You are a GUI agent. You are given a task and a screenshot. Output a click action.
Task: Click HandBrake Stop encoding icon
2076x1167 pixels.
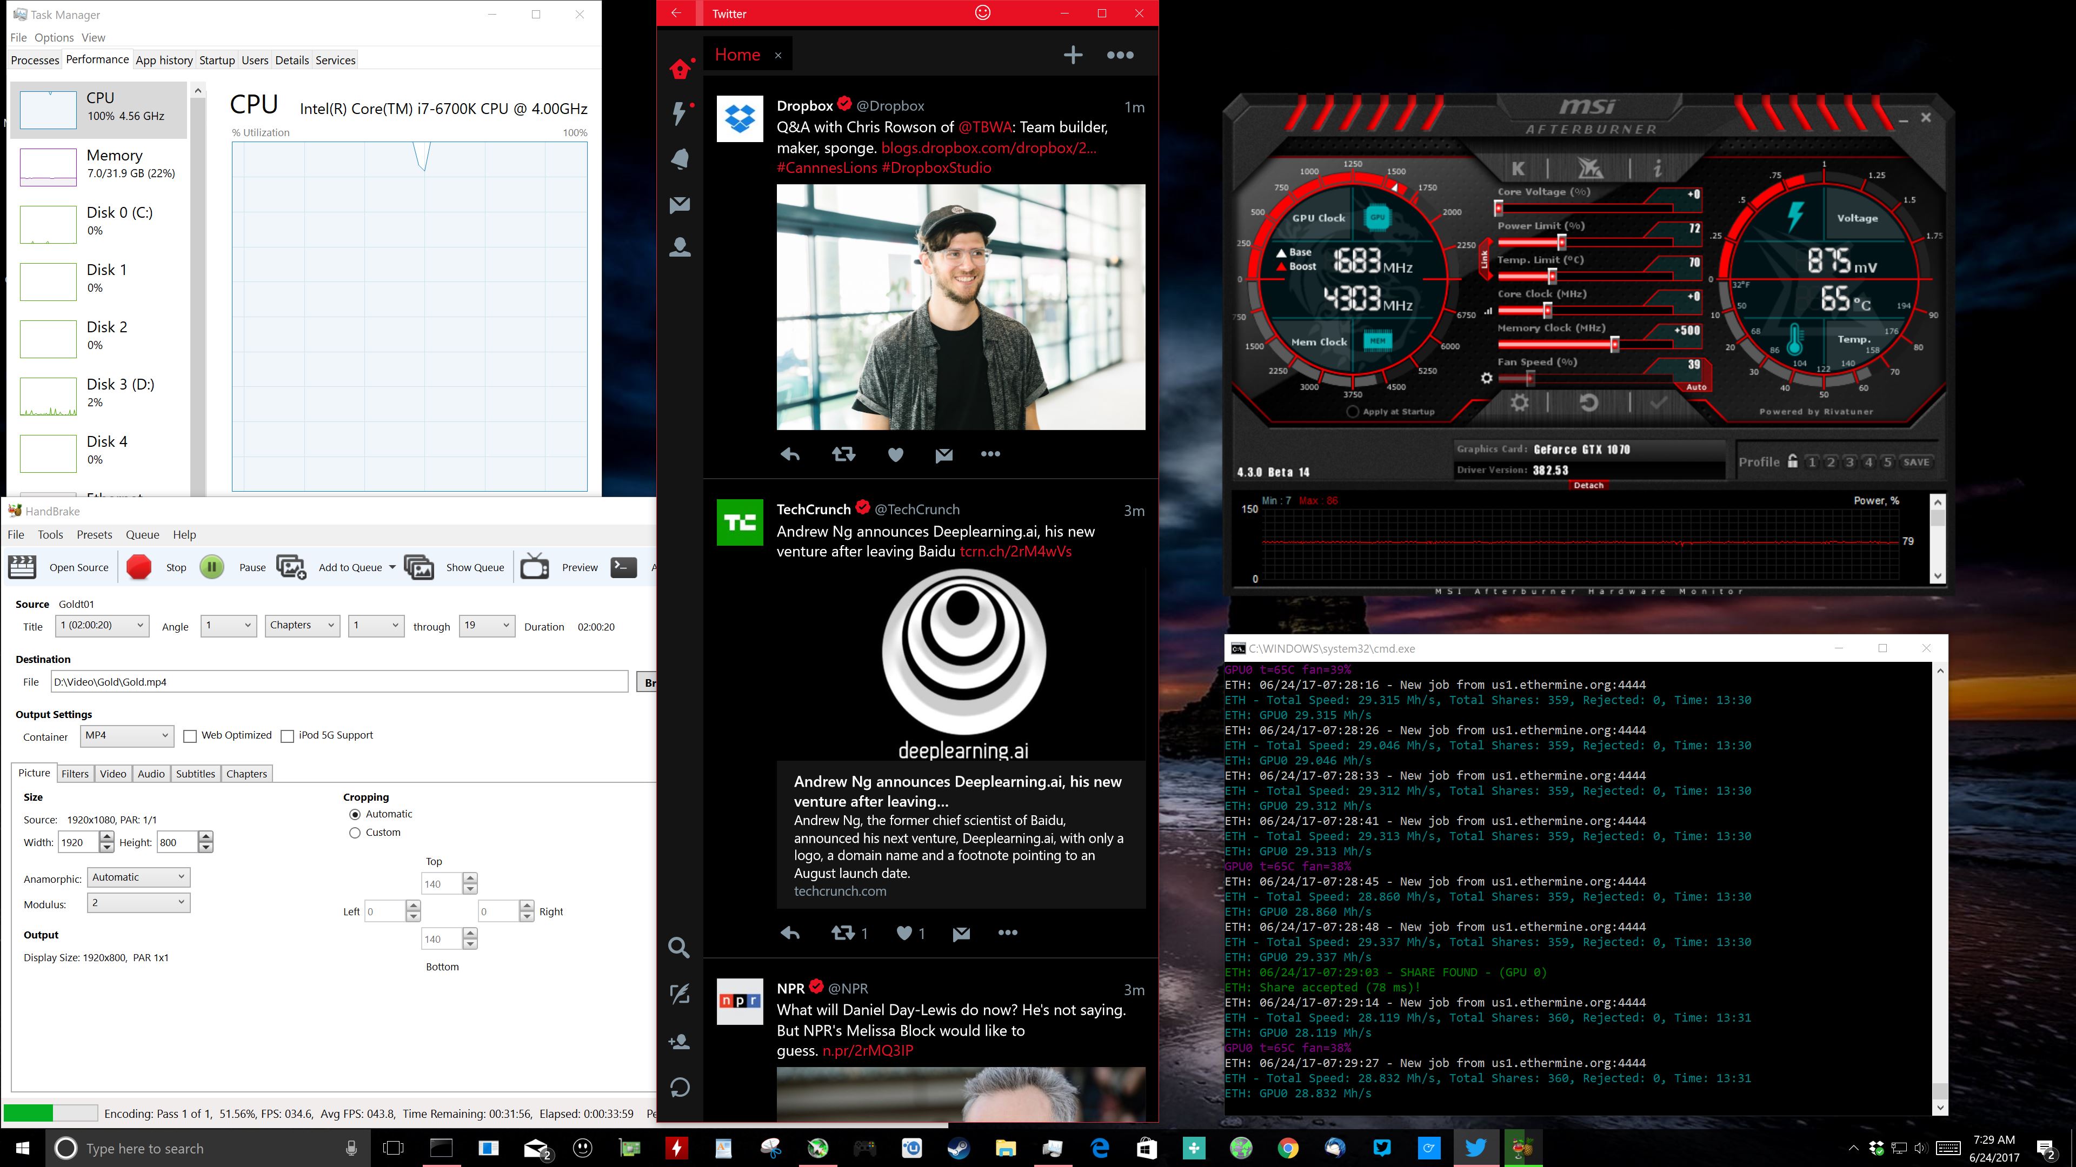pyautogui.click(x=138, y=567)
